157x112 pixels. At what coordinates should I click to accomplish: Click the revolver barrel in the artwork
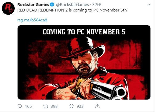pos(109,90)
